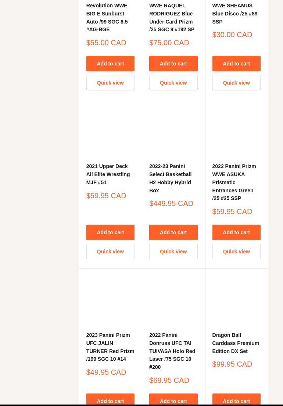Add Panini Select Basketball Hybrid Box to cart
The height and width of the screenshot is (406, 283).
[173, 232]
